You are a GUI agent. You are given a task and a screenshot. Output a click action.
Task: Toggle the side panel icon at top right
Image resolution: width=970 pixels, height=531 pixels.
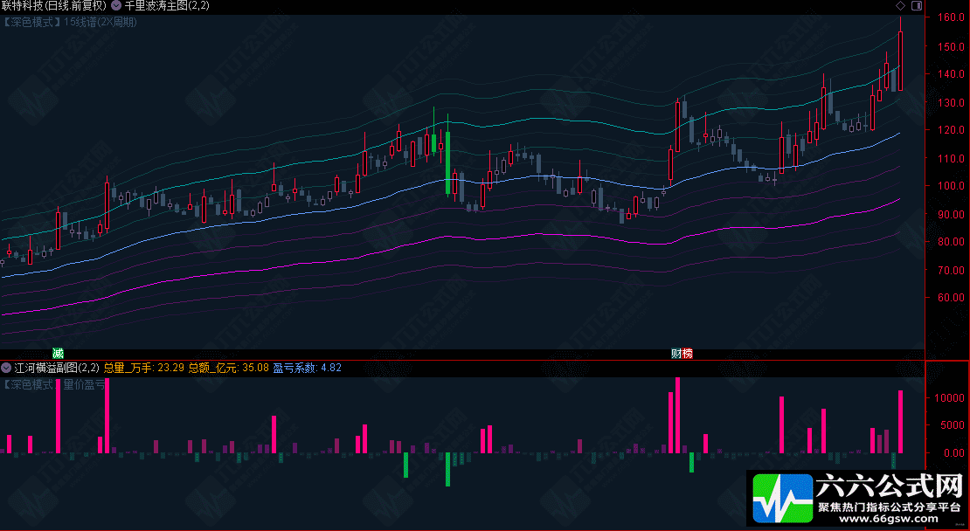[x=917, y=5]
